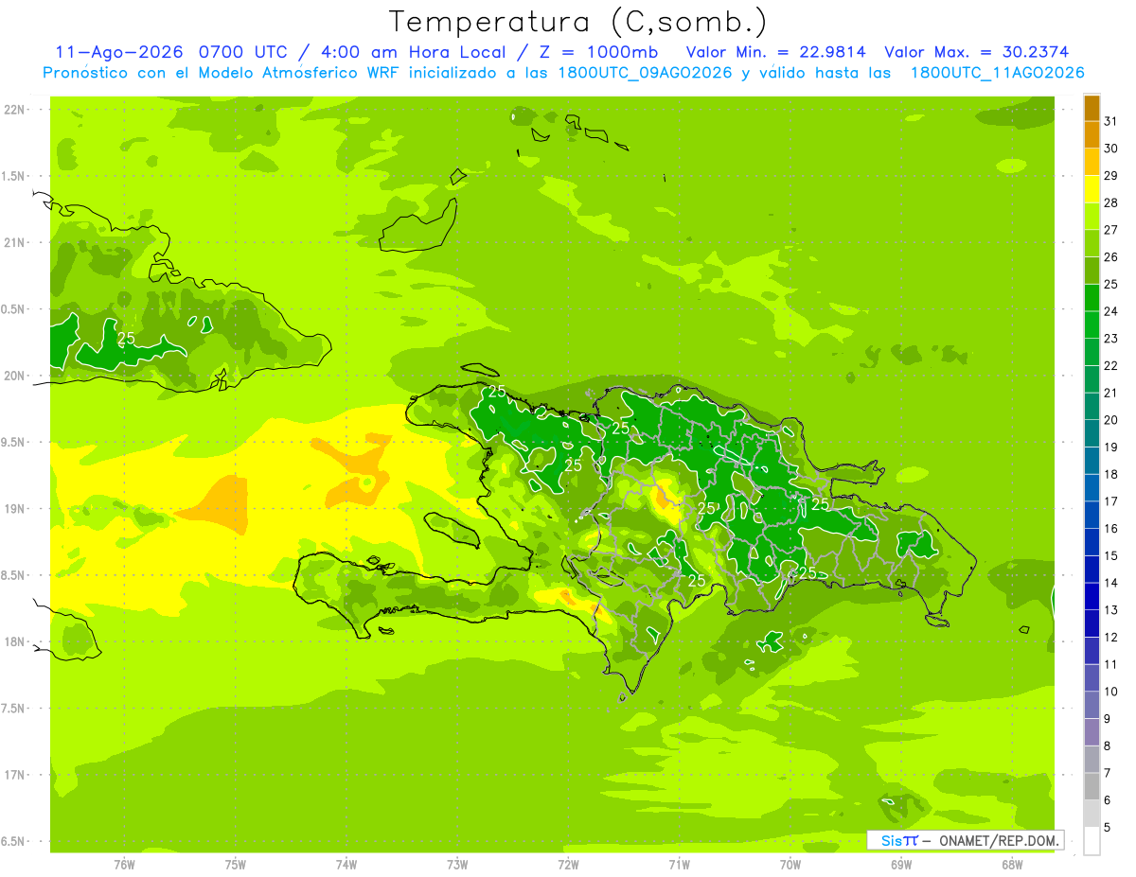Click the '21N' latitude axis label

tap(15, 242)
